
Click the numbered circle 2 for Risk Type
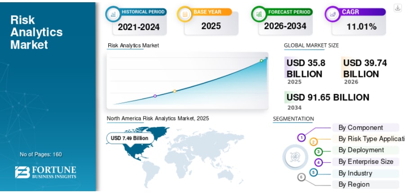[x=313, y=142]
